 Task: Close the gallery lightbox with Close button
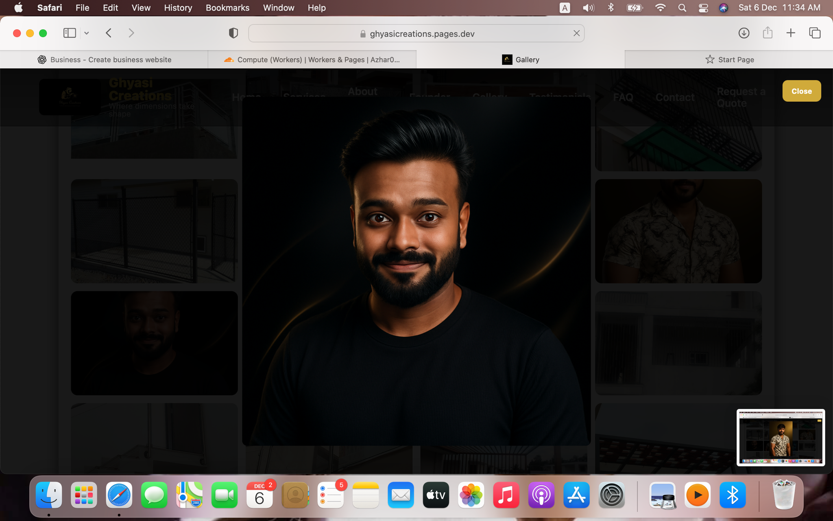pyautogui.click(x=801, y=91)
